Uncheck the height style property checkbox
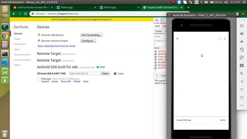Viewport: 247px width, 139px height. (156, 63)
